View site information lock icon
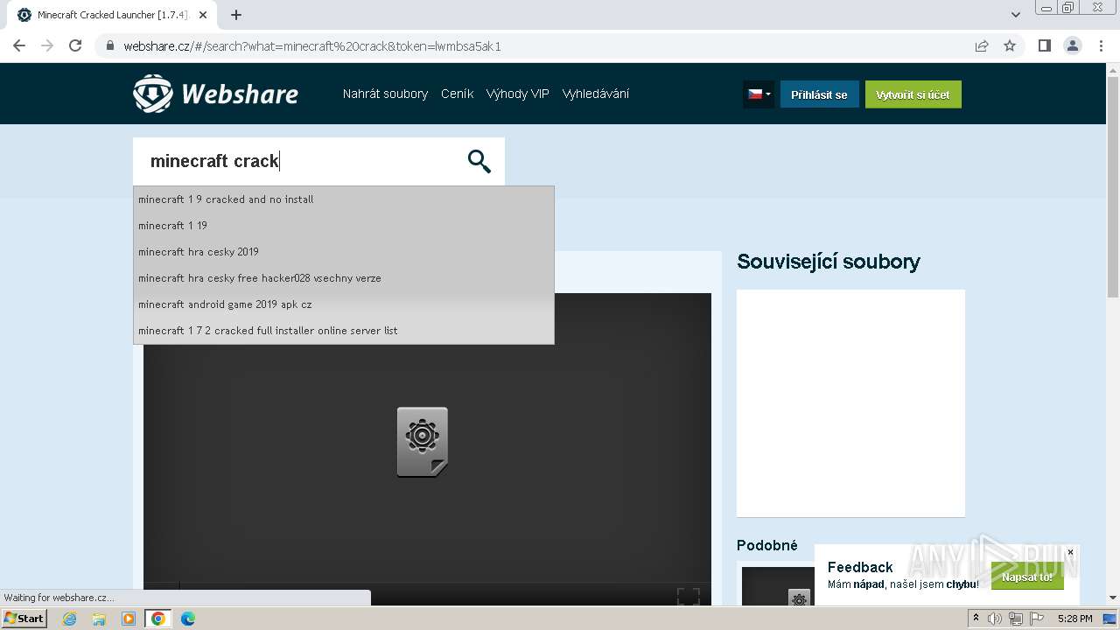Viewport: 1120px width, 630px height. point(109,46)
